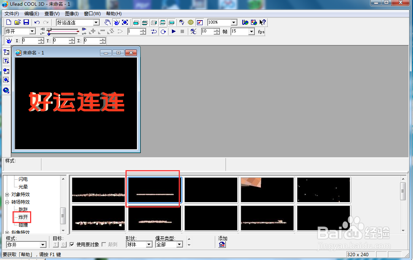
Task: Click the Add (添加) to gallery icon
Action: (x=222, y=245)
